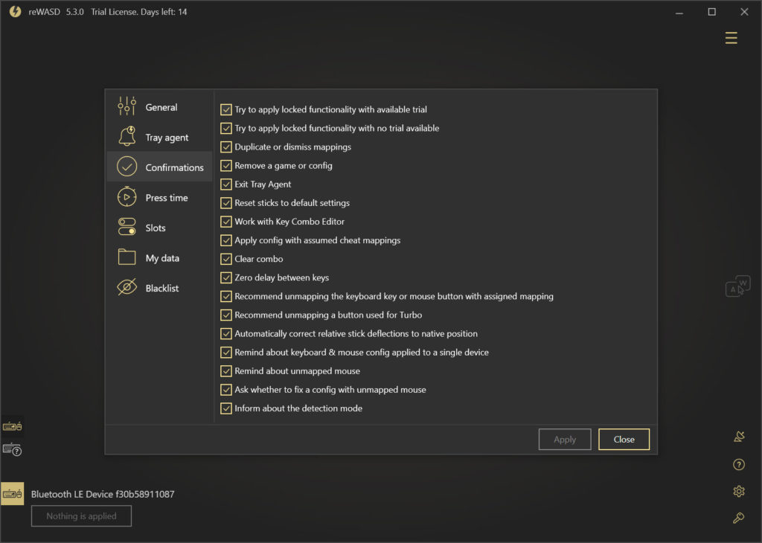Disable Exit Tray Agent confirmation

coord(226,184)
